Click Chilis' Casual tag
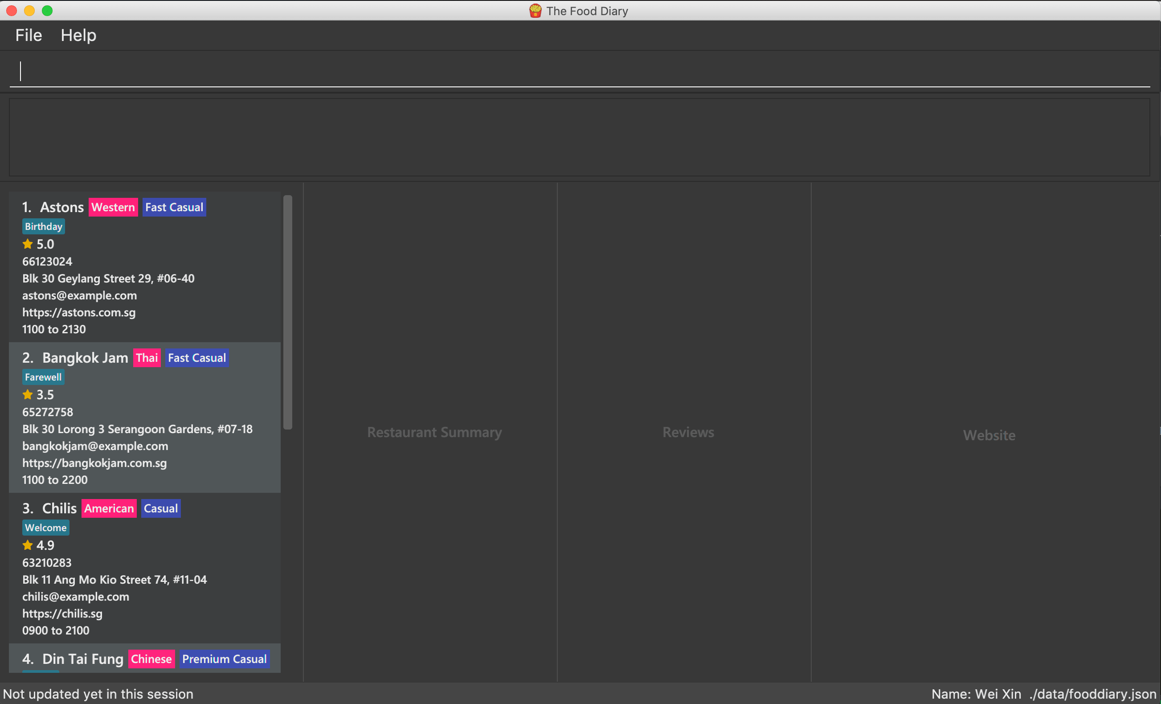The height and width of the screenshot is (704, 1161). point(161,508)
